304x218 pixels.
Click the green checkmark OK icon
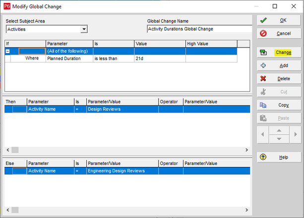(263, 20)
